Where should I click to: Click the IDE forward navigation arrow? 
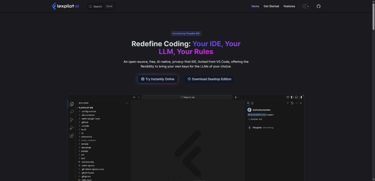coord(139,97)
